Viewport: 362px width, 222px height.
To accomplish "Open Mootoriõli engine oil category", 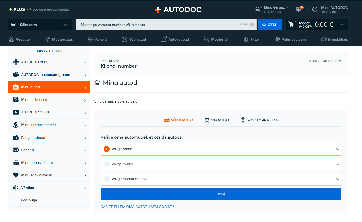I will coord(216,40).
